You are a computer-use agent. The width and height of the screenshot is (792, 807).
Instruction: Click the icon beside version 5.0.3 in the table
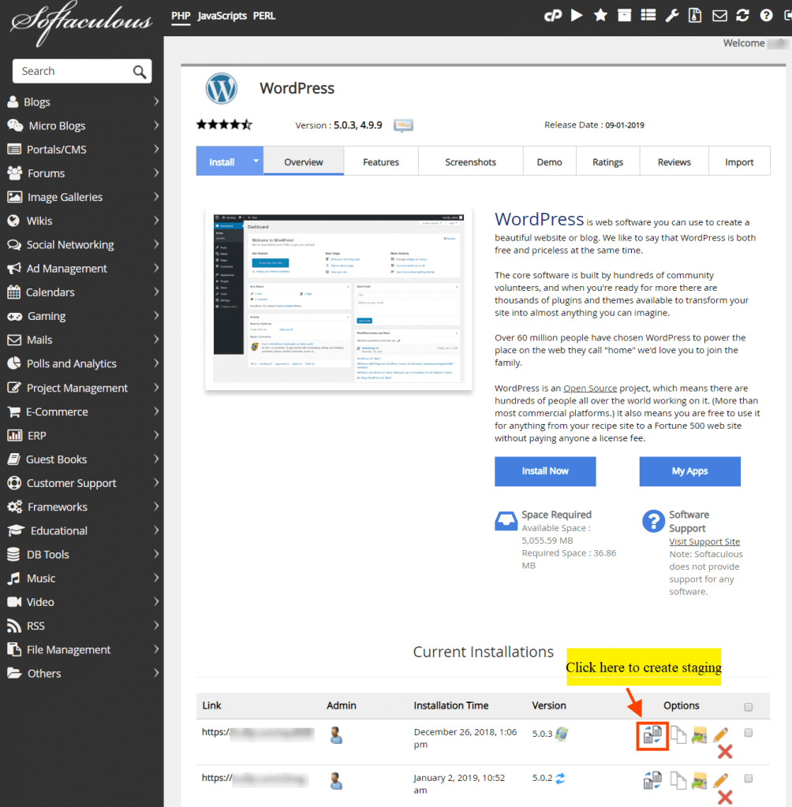coord(562,734)
